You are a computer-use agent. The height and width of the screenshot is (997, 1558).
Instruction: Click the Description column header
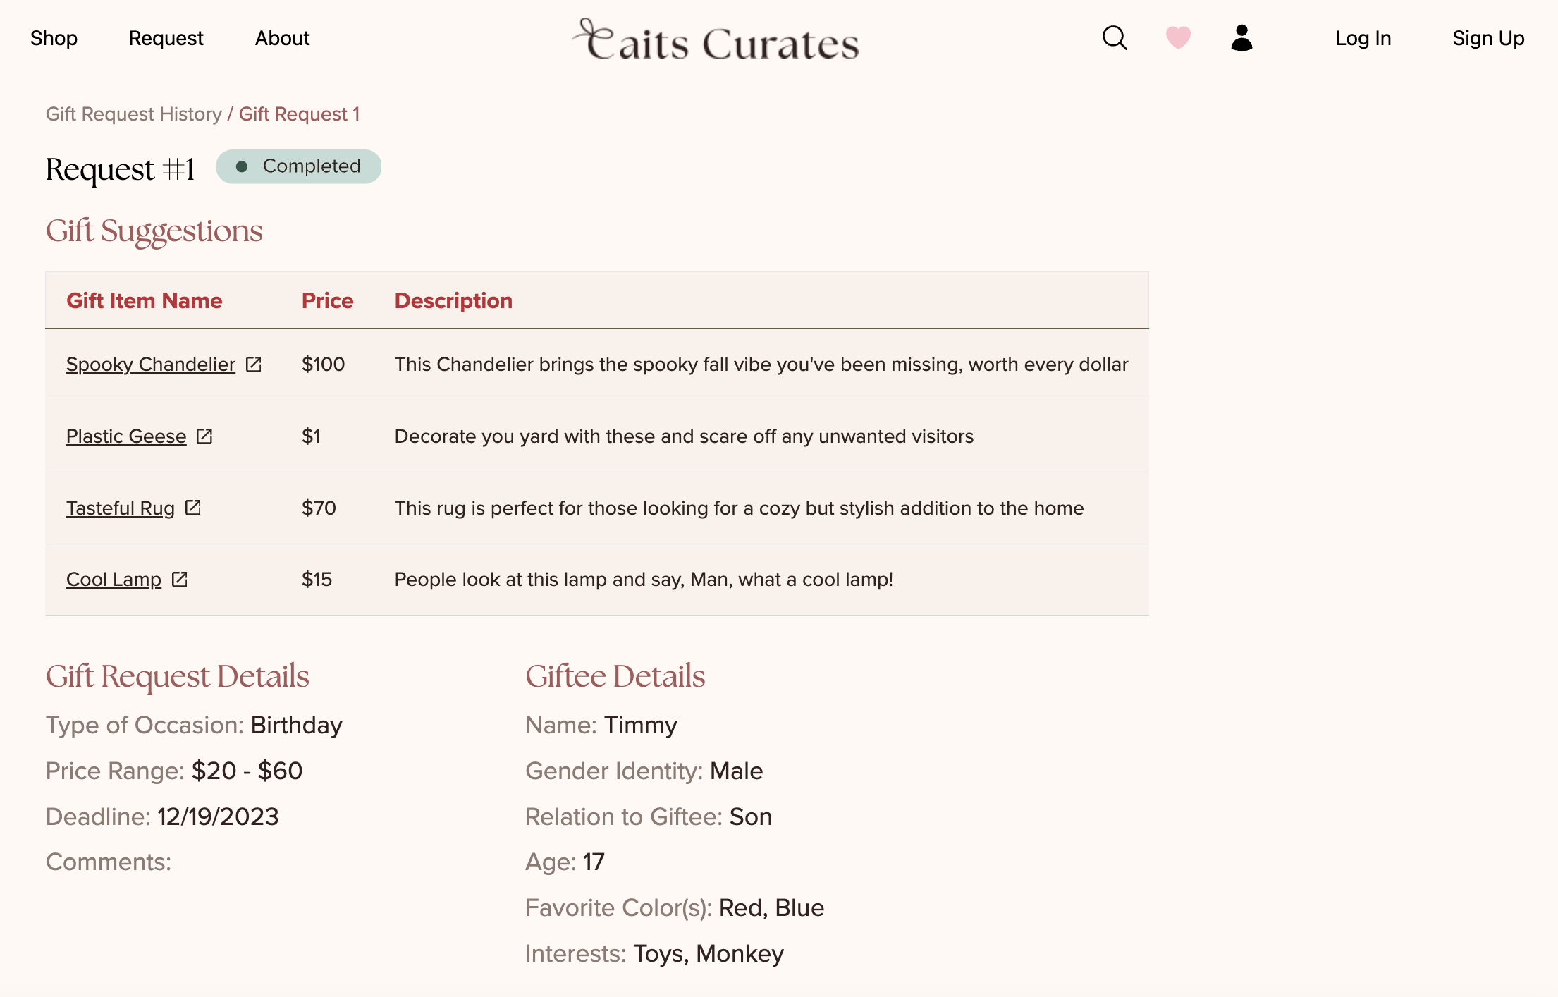453,300
